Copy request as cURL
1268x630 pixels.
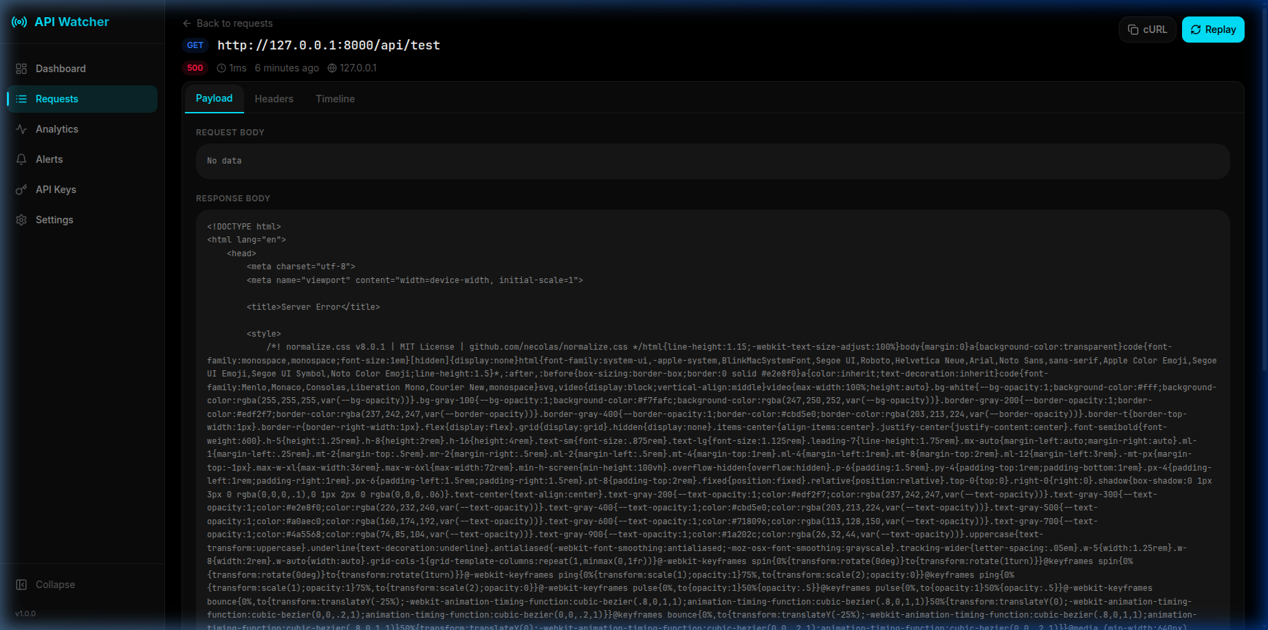tap(1147, 30)
